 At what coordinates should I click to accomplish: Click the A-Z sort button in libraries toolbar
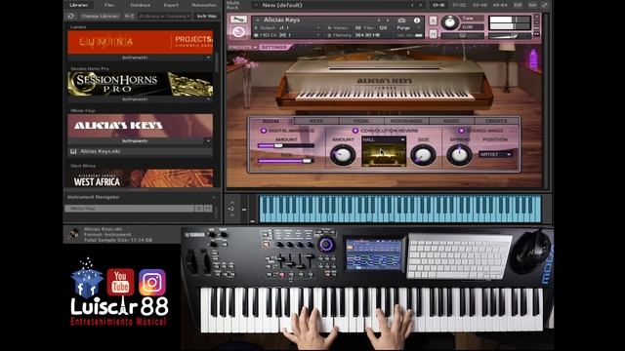tap(129, 17)
